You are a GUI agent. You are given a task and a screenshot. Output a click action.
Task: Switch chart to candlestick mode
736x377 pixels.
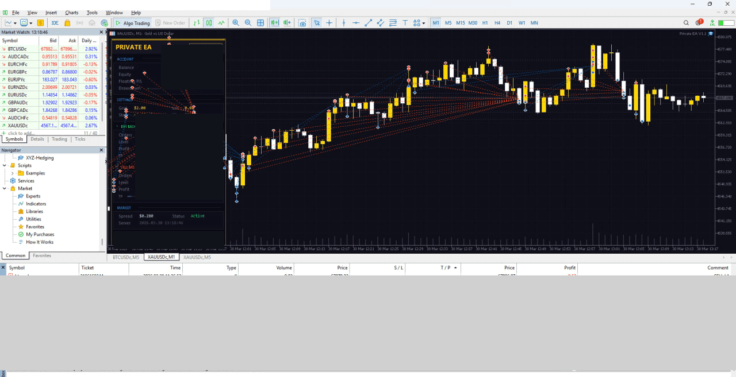(209, 23)
